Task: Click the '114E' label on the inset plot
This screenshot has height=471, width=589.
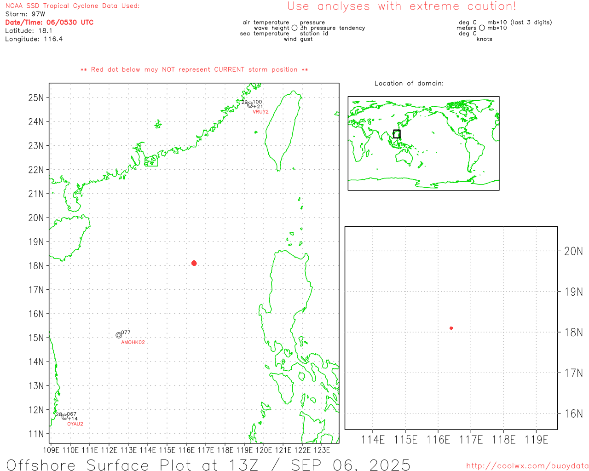Action: (x=373, y=440)
